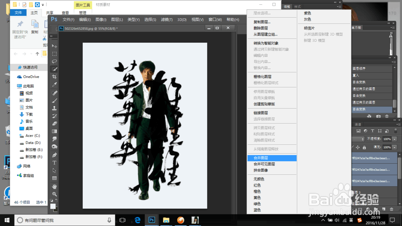Viewport: 402px width, 226px height.
Task: Open the layer opacity dropdown arrow
Action: coord(395,139)
